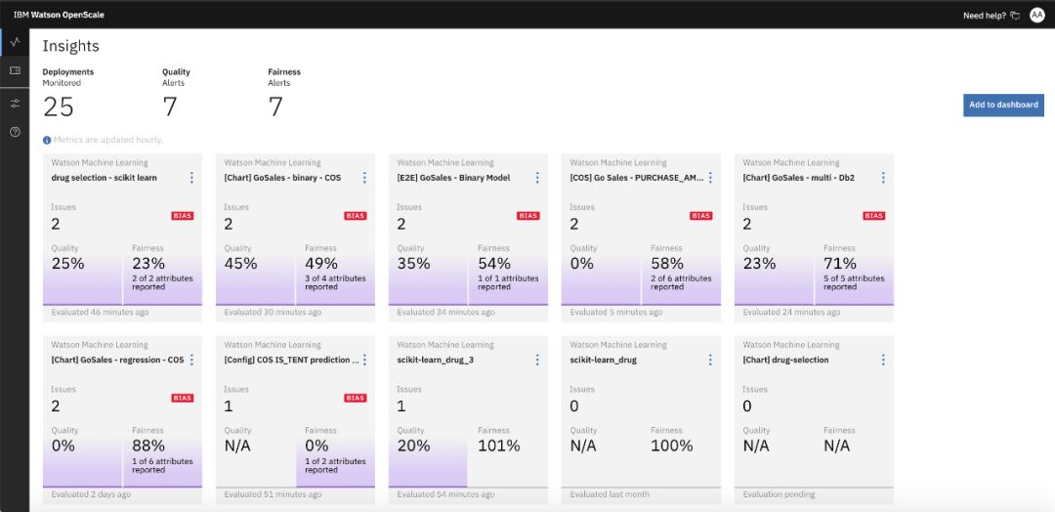
Task: Open options menu for E2E GoSales tile
Action: (x=537, y=178)
